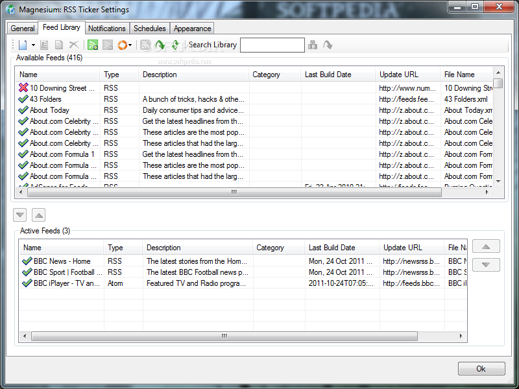This screenshot has width=519, height=389.
Task: Switch to the Appearance tab
Action: tap(192, 29)
